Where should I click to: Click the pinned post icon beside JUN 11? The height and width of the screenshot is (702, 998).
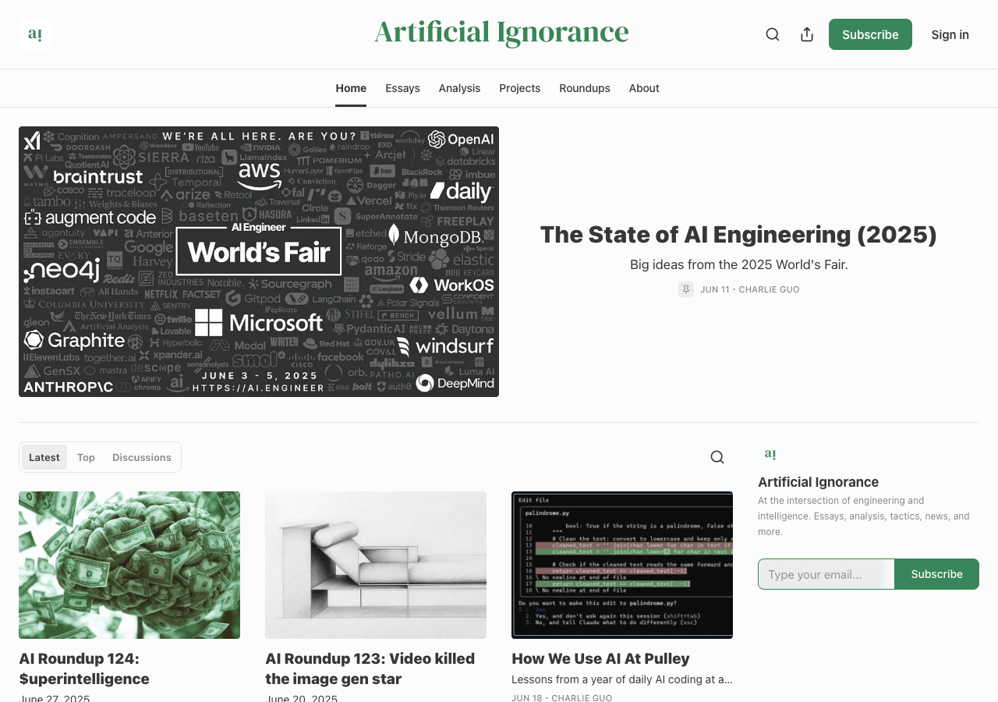coord(686,289)
